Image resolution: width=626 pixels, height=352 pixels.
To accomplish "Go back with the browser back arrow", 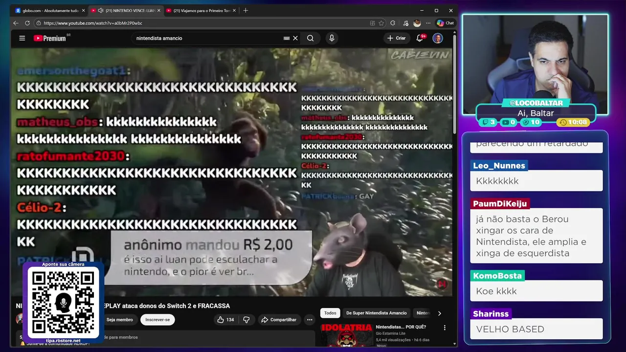I will [x=16, y=23].
